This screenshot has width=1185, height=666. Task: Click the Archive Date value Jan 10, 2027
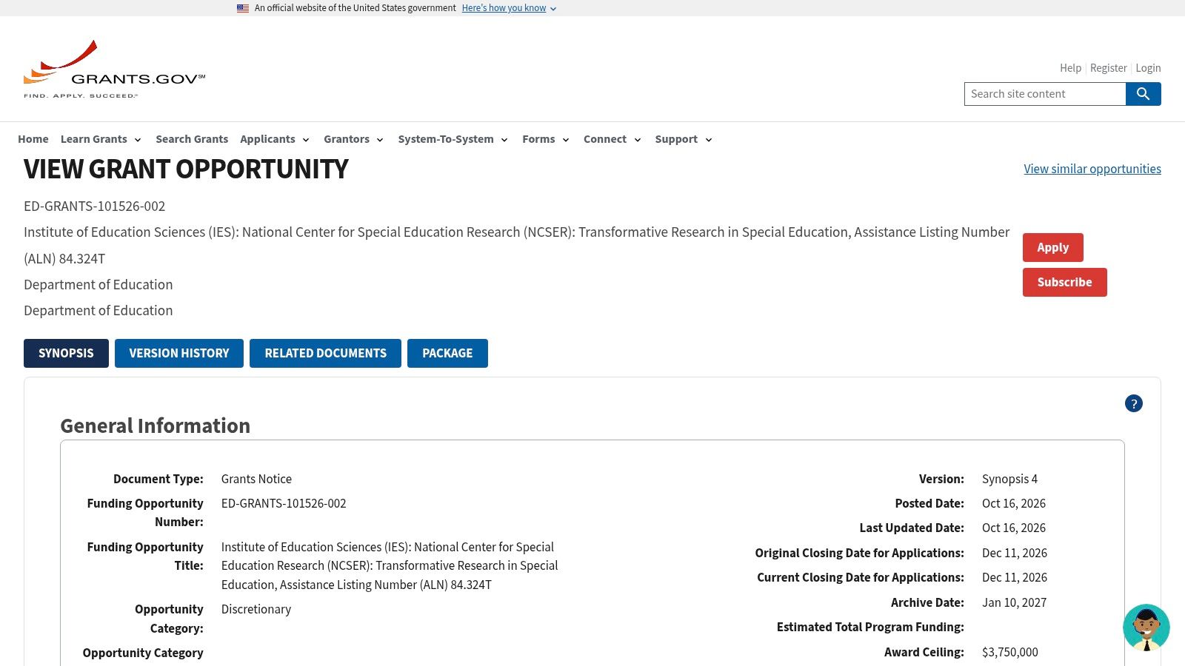click(x=1014, y=602)
